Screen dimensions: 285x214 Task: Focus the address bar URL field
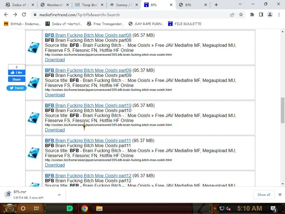[131, 15]
